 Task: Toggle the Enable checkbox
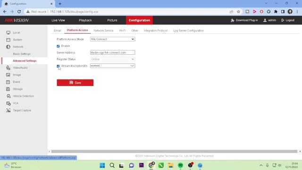58,46
